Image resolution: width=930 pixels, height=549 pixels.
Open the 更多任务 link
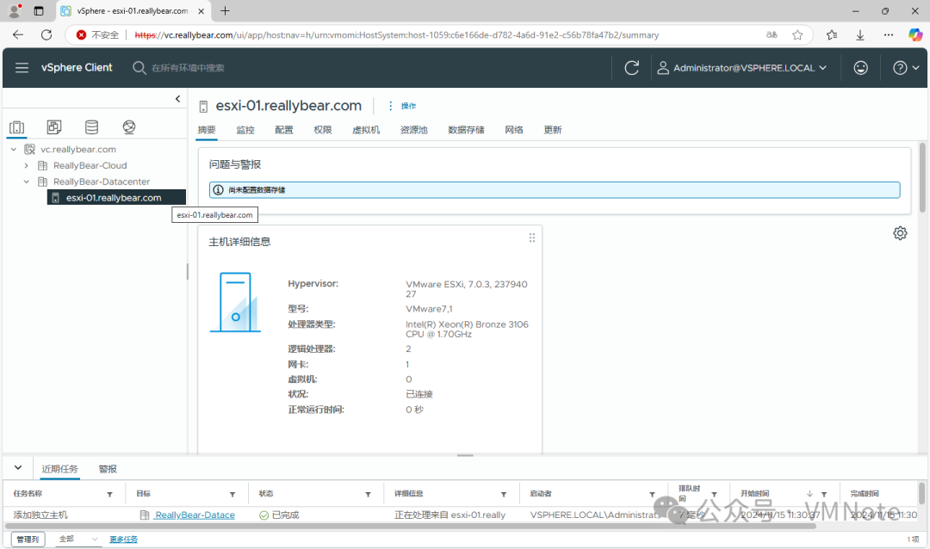point(123,540)
